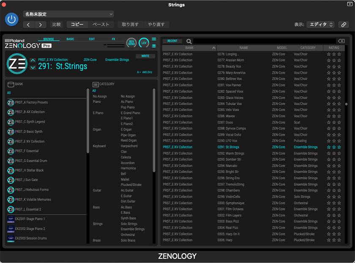The height and width of the screenshot is (263, 355).
Task: Click the search text field
Action: [x=265, y=41]
